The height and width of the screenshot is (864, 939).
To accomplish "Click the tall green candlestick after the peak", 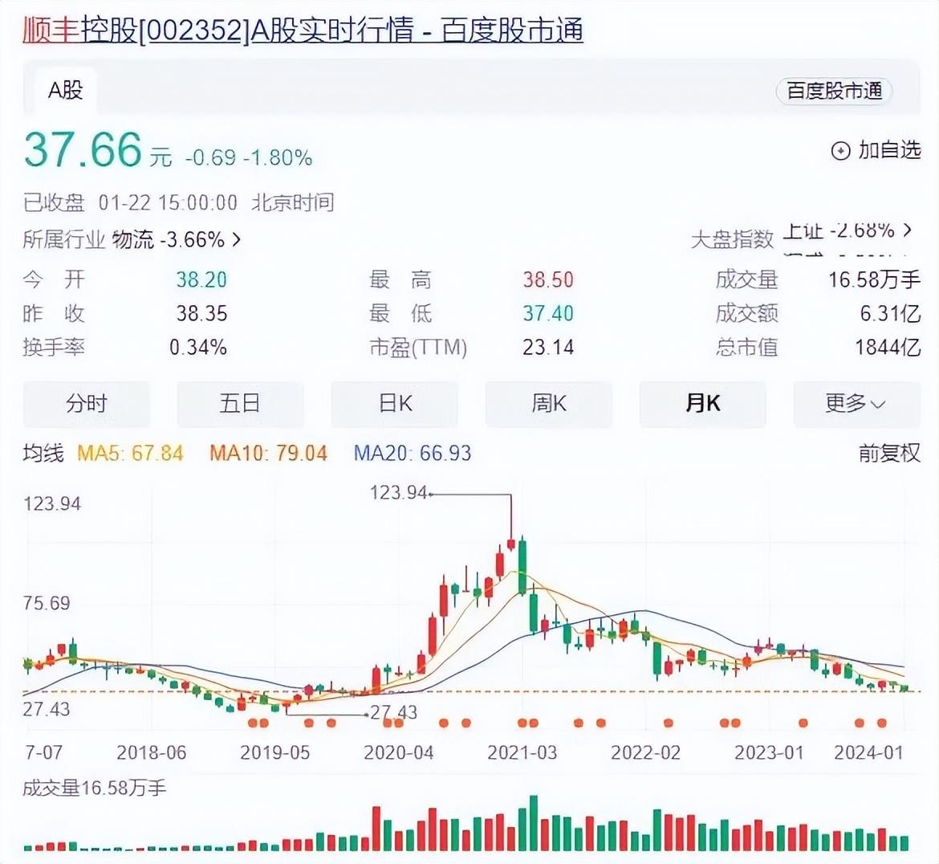I will point(522,567).
